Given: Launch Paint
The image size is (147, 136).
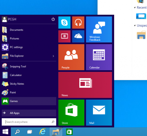Looking at the screenshot, I should (x=29, y=92).
